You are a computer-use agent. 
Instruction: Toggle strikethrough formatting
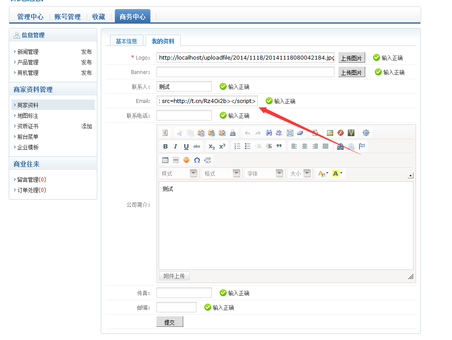pyautogui.click(x=197, y=146)
